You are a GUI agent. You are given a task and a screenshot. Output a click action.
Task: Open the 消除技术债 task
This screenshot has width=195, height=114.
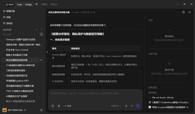click(24, 45)
